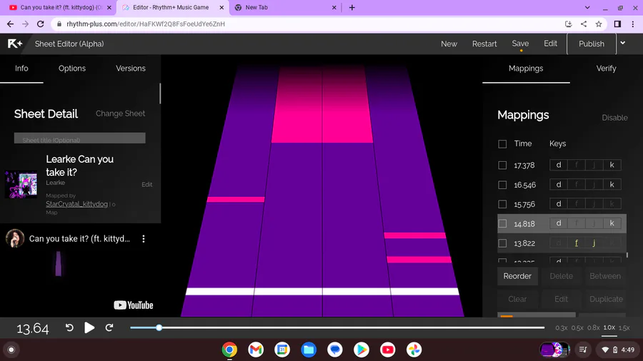
Task: Publish the sheet
Action: point(592,44)
